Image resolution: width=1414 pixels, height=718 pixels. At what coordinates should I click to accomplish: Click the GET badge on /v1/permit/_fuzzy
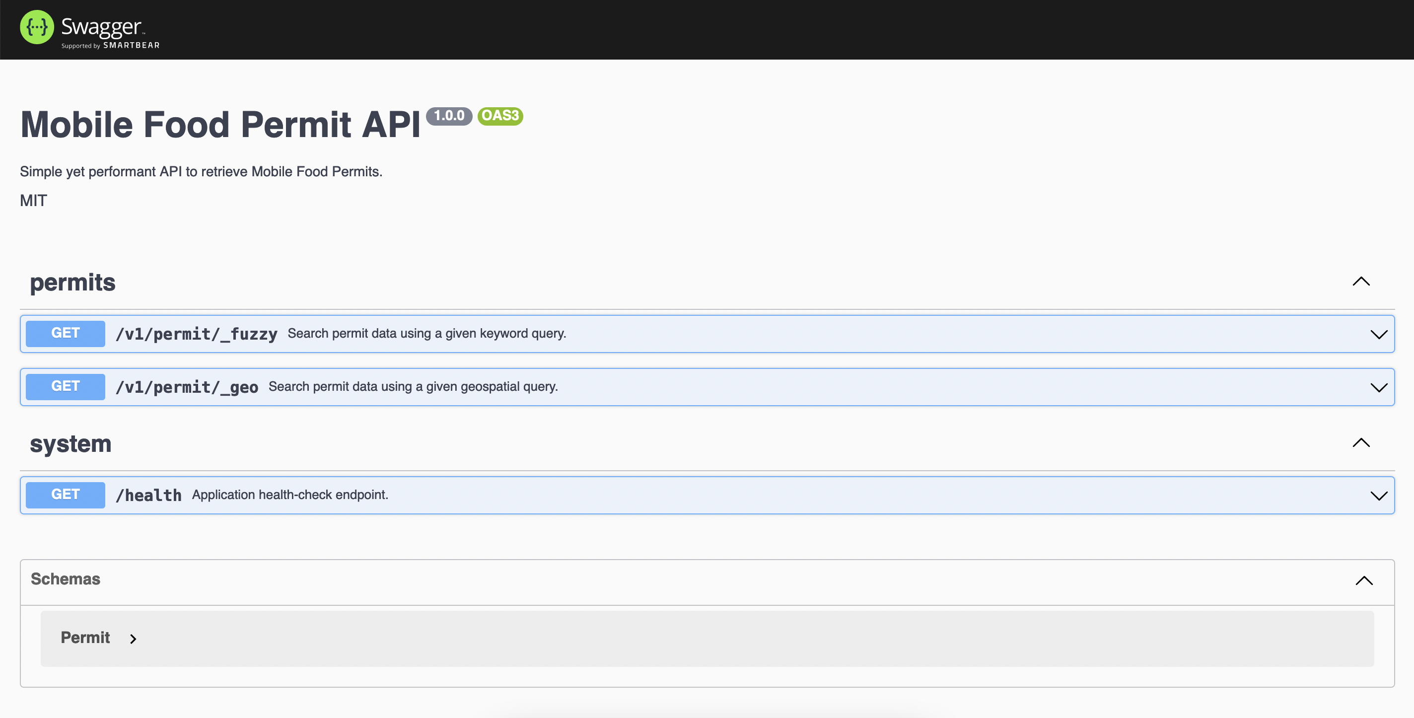pyautogui.click(x=65, y=333)
